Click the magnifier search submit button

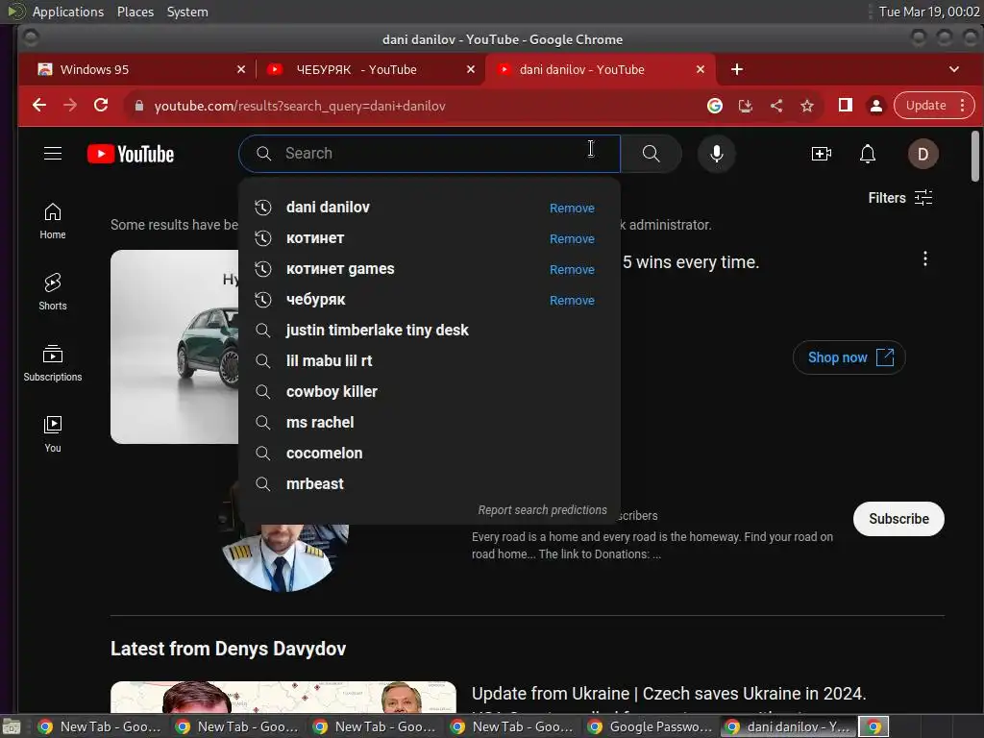[651, 154]
